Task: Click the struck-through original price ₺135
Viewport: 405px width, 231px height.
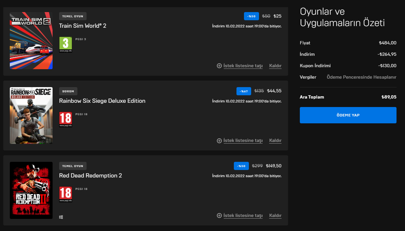Action: point(259,91)
